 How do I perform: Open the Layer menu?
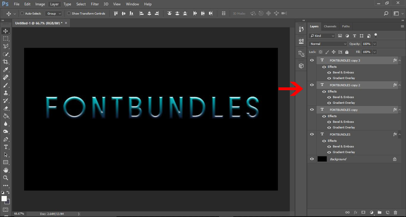[54, 4]
